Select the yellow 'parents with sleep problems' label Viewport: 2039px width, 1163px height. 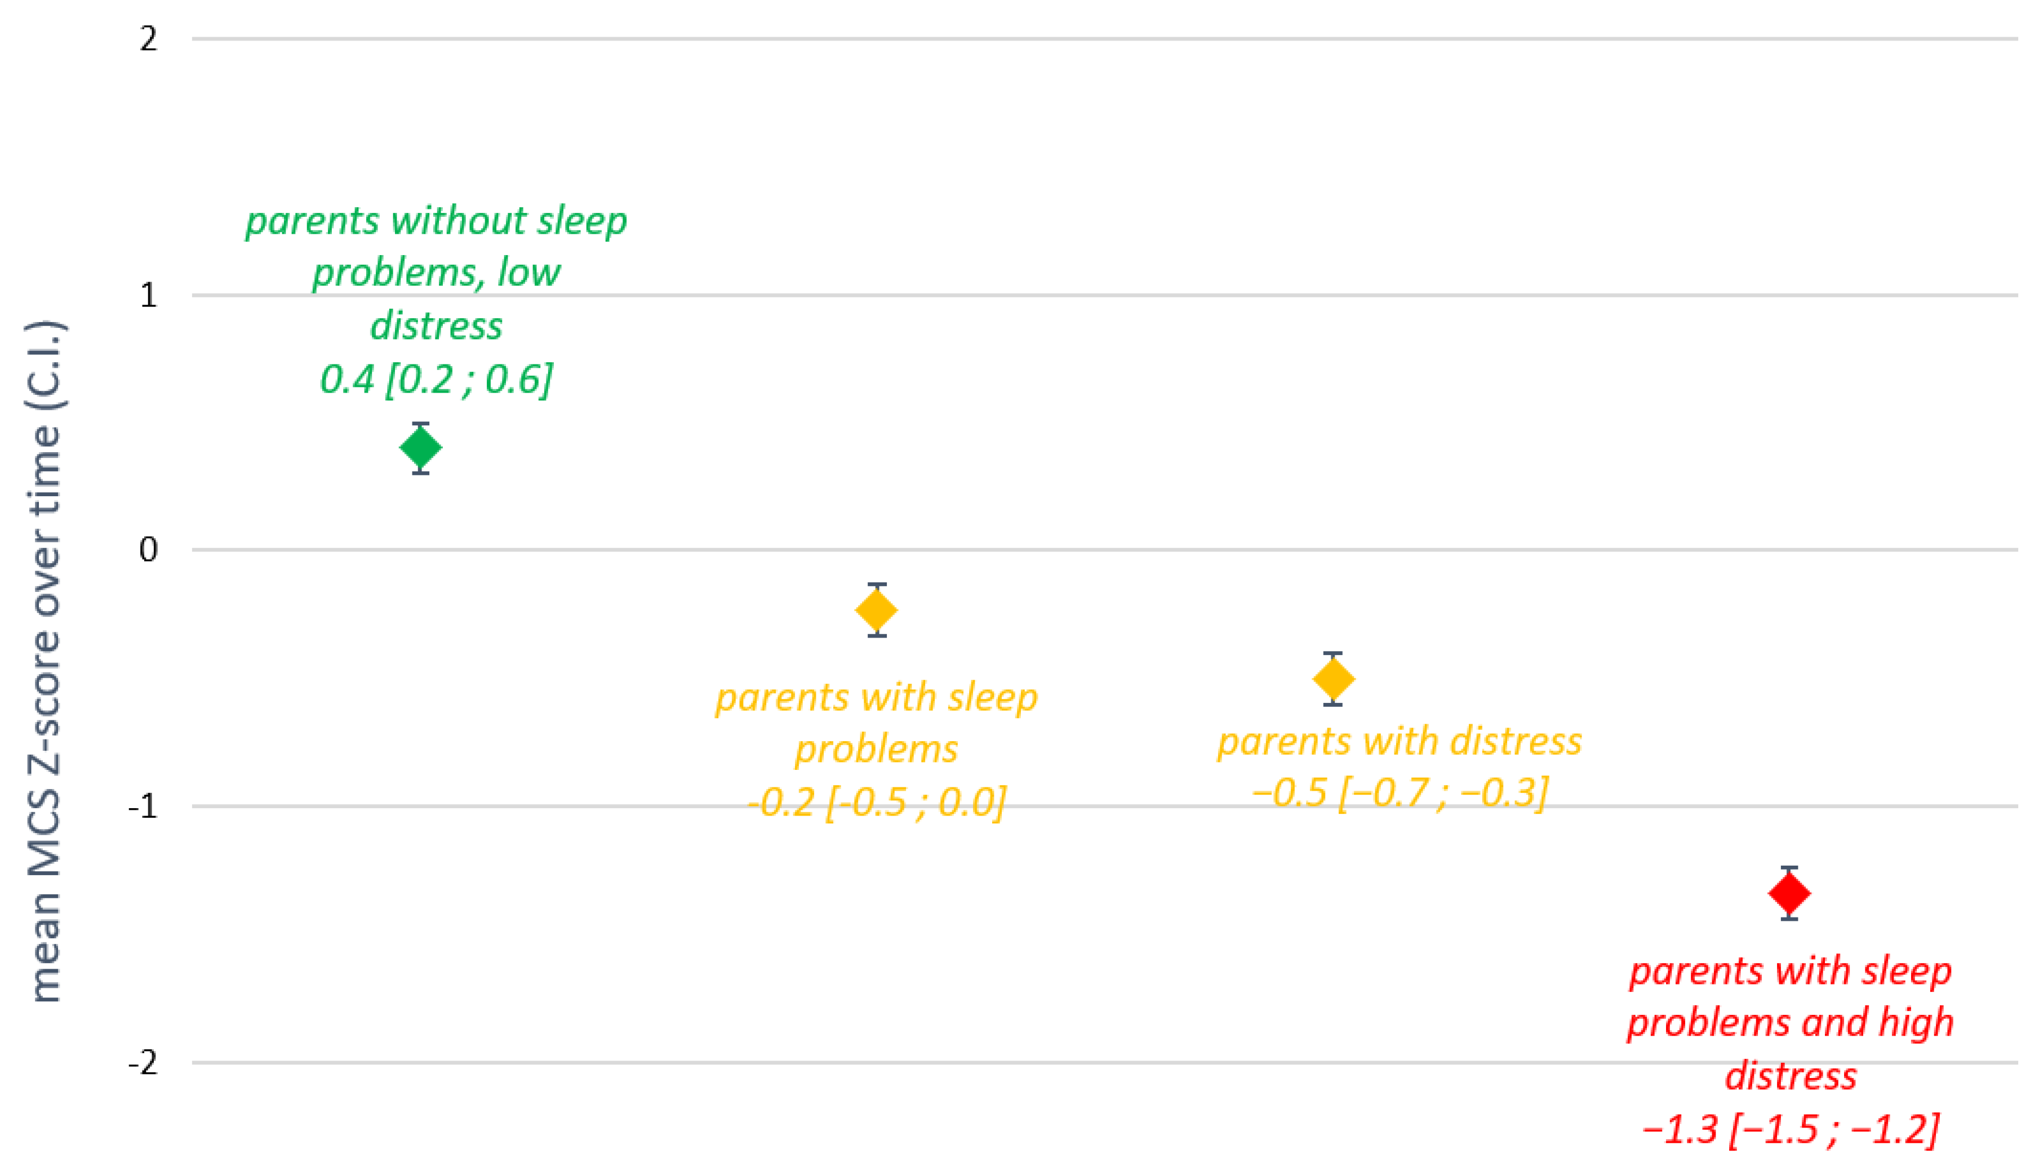(877, 723)
